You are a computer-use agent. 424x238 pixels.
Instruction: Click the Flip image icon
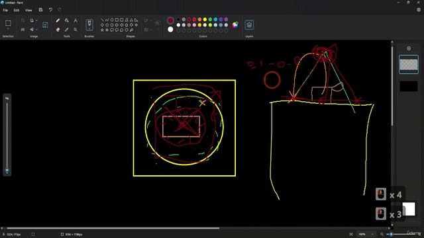pyautogui.click(x=32, y=29)
